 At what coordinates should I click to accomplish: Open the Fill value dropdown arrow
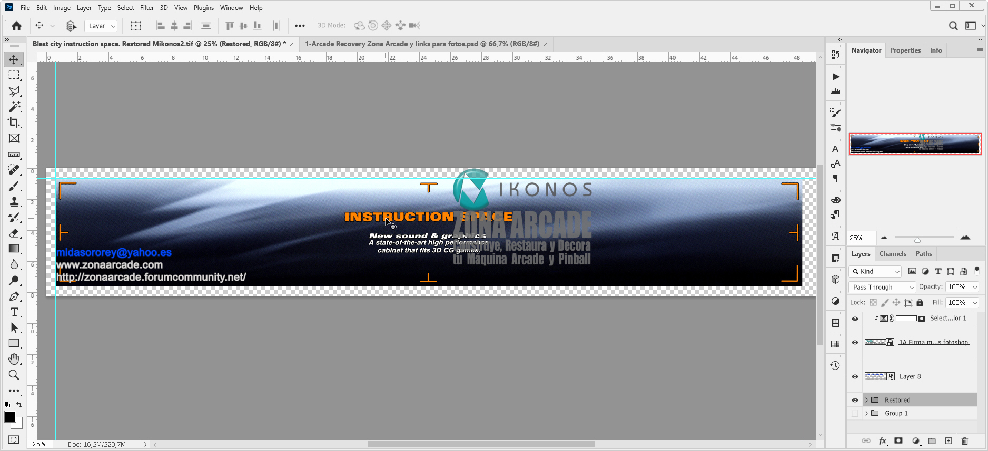pos(975,303)
